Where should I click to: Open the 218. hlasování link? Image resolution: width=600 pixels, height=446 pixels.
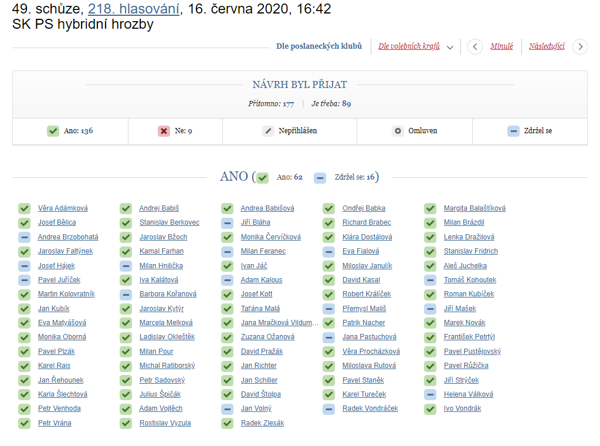click(x=134, y=9)
